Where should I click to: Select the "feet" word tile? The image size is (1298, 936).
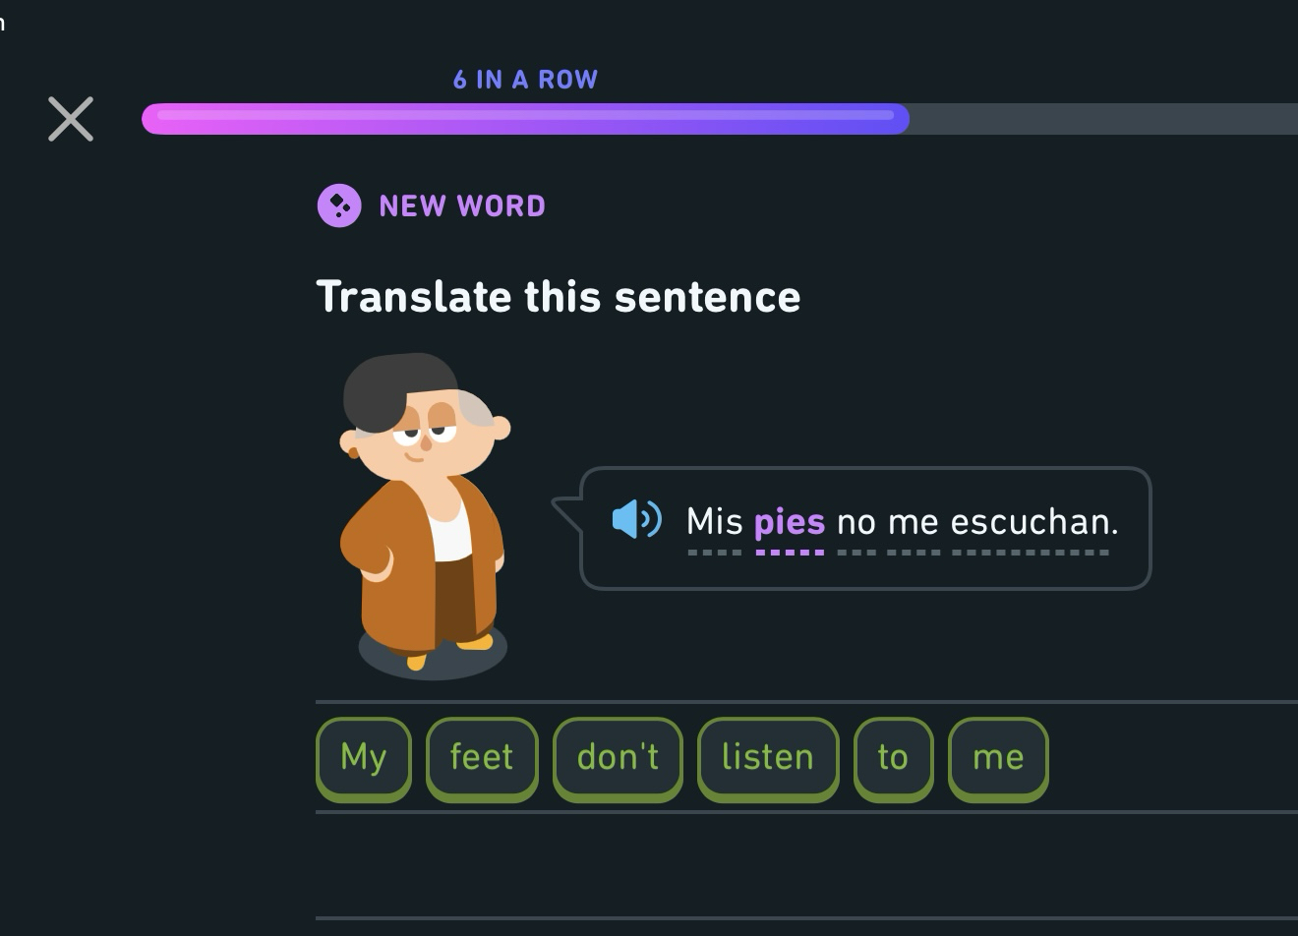(x=482, y=758)
